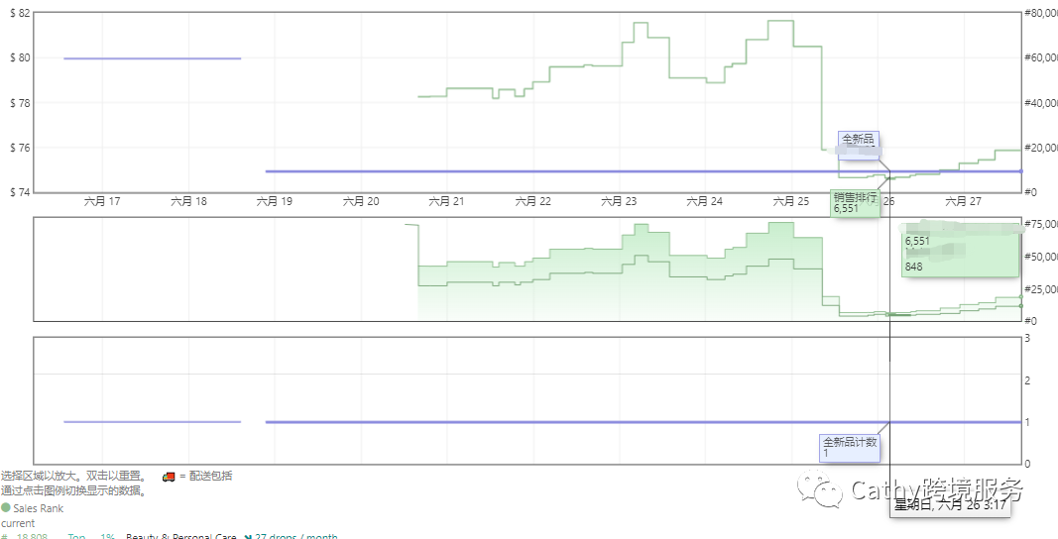This screenshot has height=539, width=1058.
Task: Click the 六月 27 date label
Action: coord(964,201)
